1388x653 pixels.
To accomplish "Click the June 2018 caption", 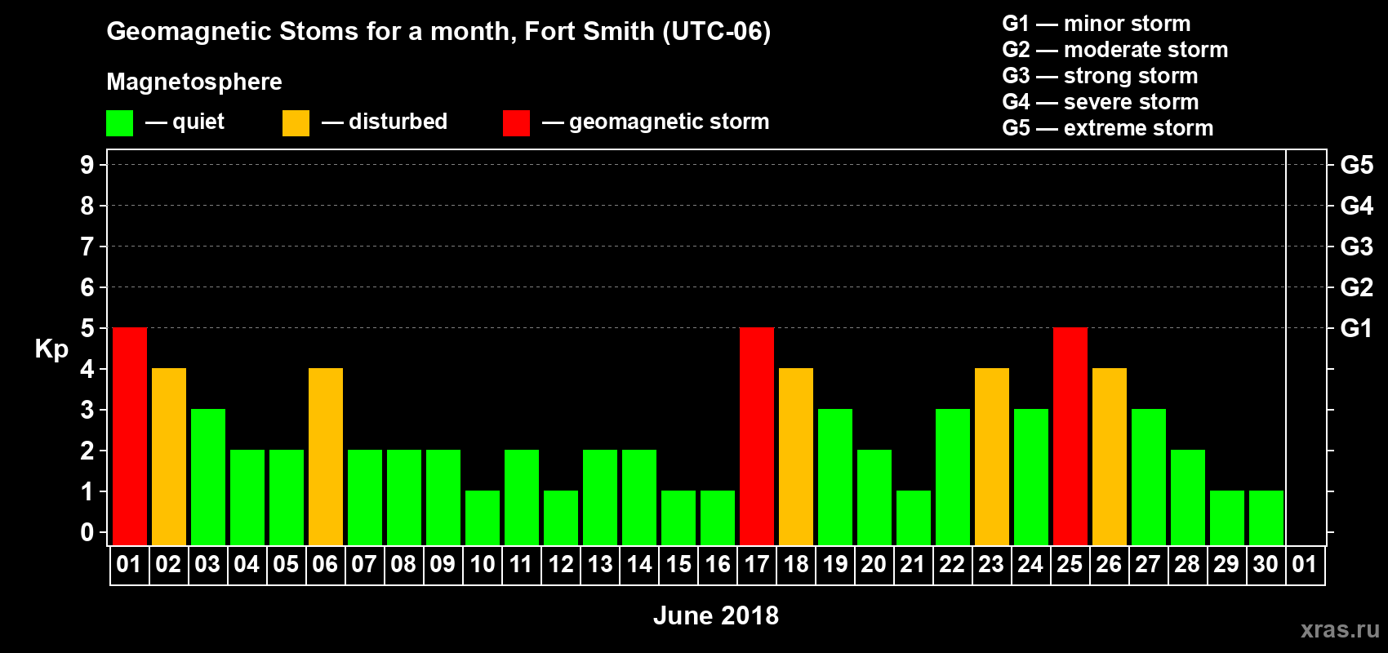I will pyautogui.click(x=716, y=615).
